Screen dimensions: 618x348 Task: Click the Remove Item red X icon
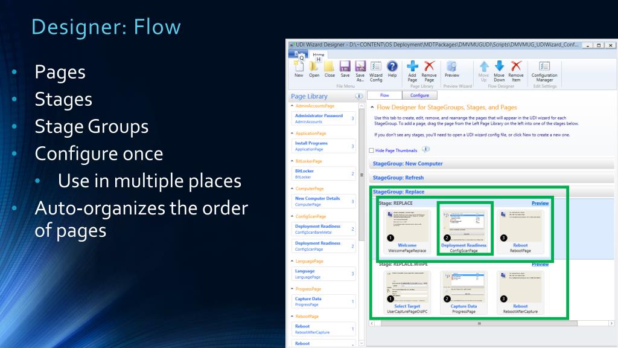(x=516, y=66)
